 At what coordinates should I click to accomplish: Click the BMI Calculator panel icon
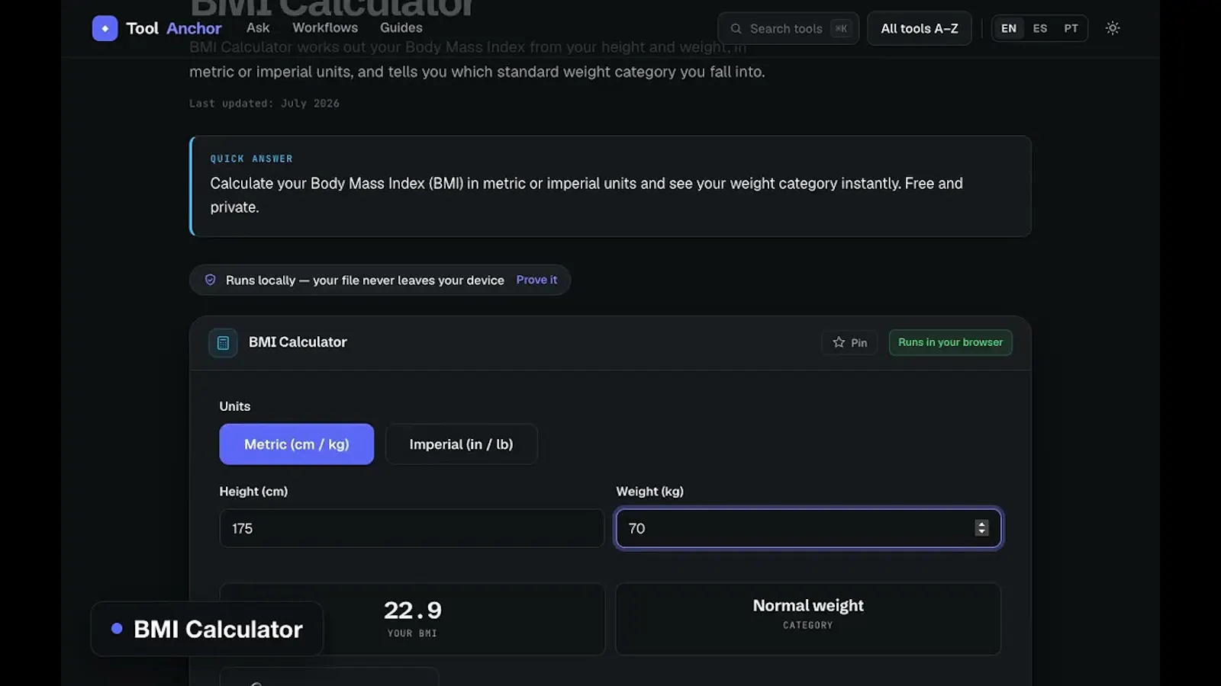223,343
